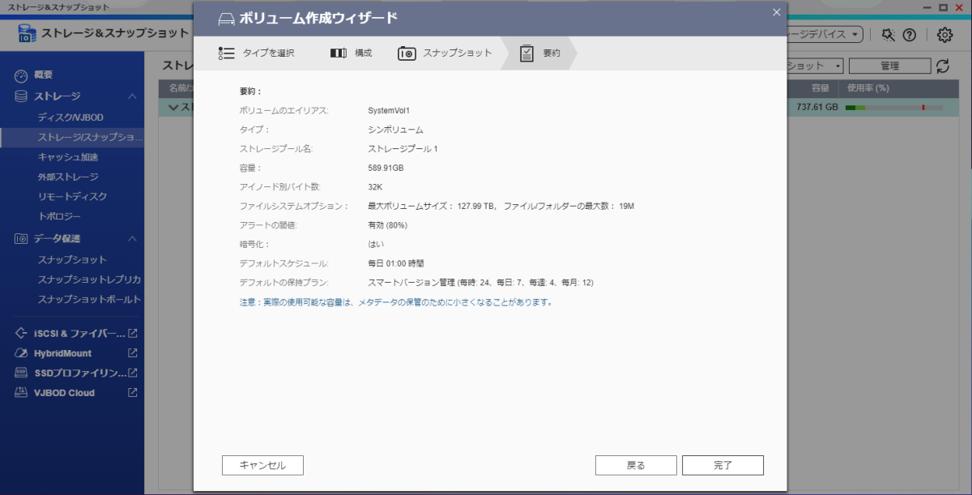
Task: Click the external-link arrow beside VJBOD Cloud
Action: [133, 393]
